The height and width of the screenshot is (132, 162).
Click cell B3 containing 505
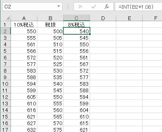50,38
